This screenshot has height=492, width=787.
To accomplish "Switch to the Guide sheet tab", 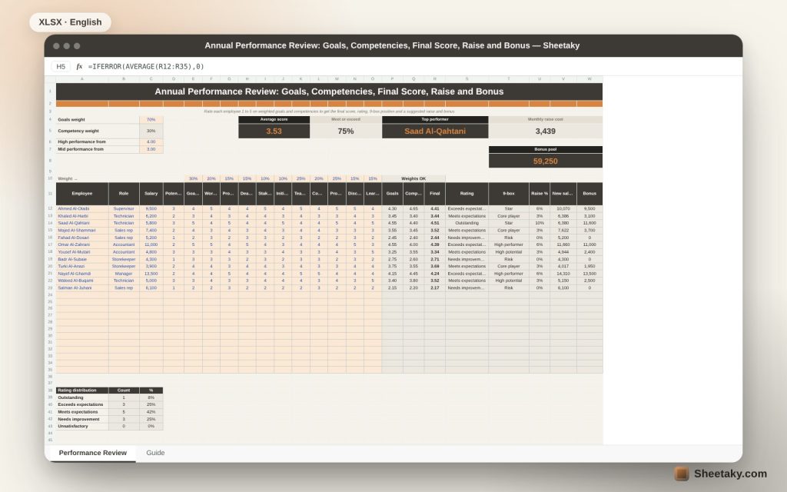I will pyautogui.click(x=155, y=453).
